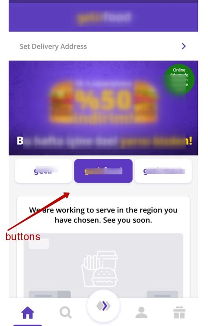Open search via the magnifier icon
The image size is (208, 326).
point(65,312)
